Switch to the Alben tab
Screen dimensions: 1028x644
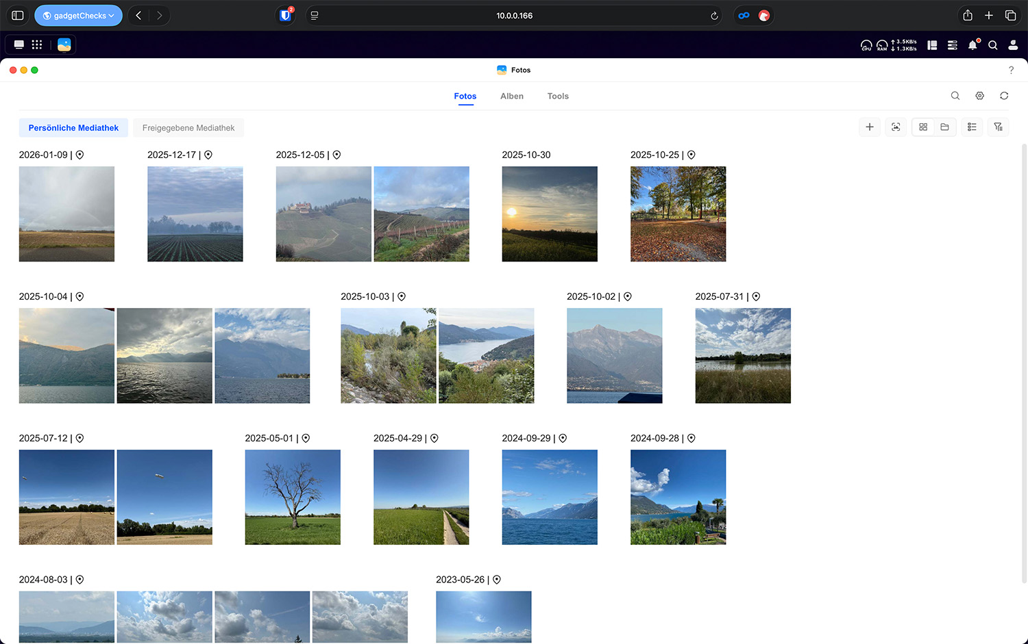point(511,96)
